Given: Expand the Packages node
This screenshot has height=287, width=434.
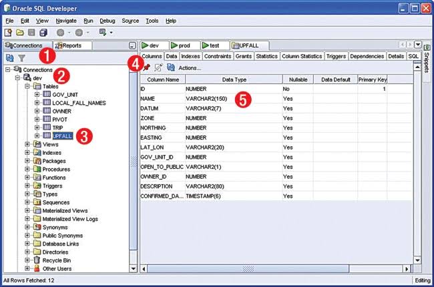Looking at the screenshot, I should pos(27,161).
